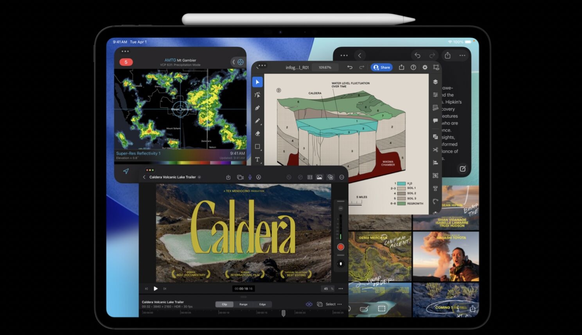Click the blue Share button
582x335 pixels.
click(381, 67)
